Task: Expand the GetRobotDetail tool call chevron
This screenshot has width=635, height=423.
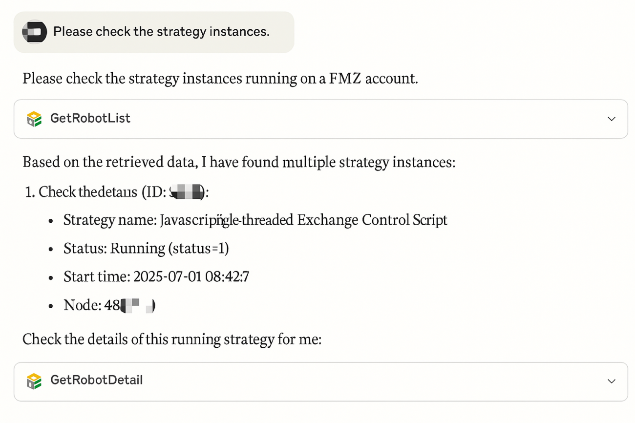Action: (611, 381)
